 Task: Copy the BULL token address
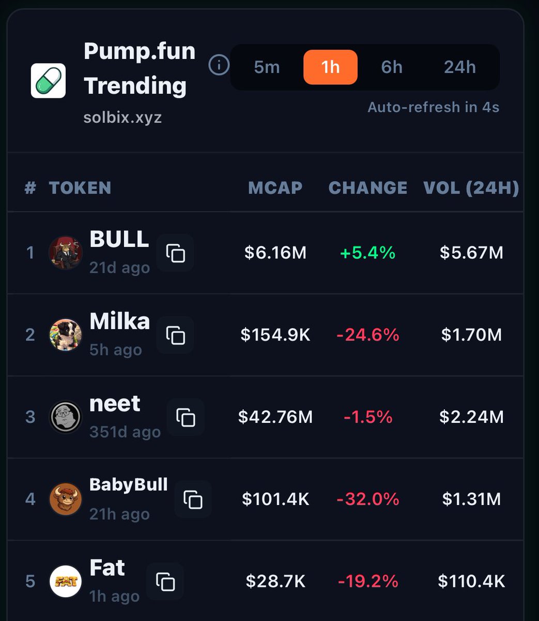(175, 253)
